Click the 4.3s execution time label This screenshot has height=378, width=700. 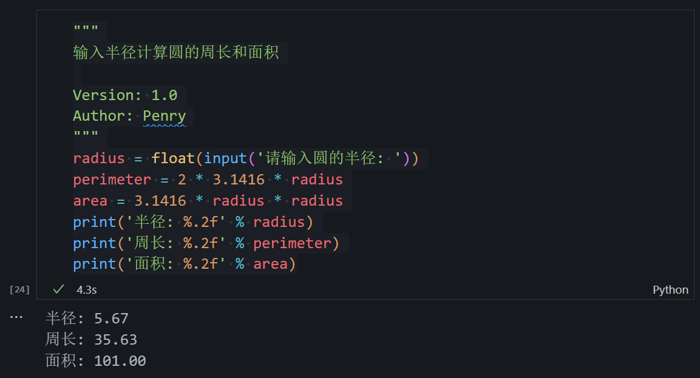tap(86, 289)
